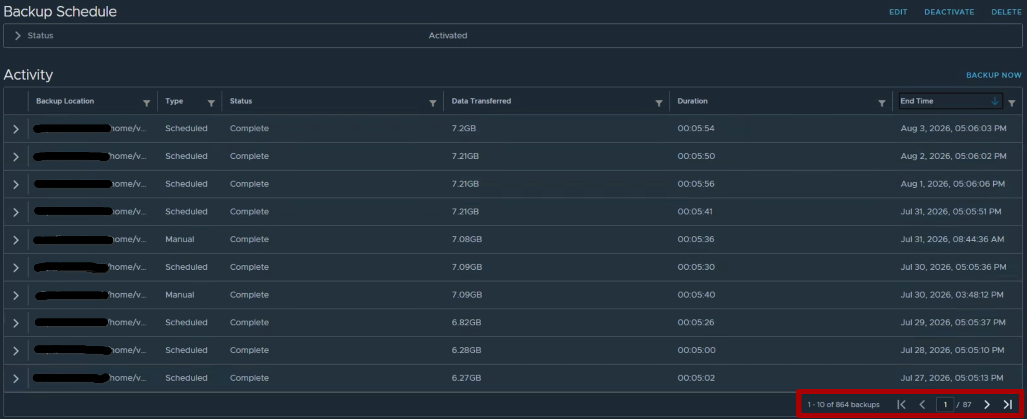This screenshot has width=1027, height=419.
Task: Click DELETE for the backup schedule
Action: click(x=1006, y=12)
